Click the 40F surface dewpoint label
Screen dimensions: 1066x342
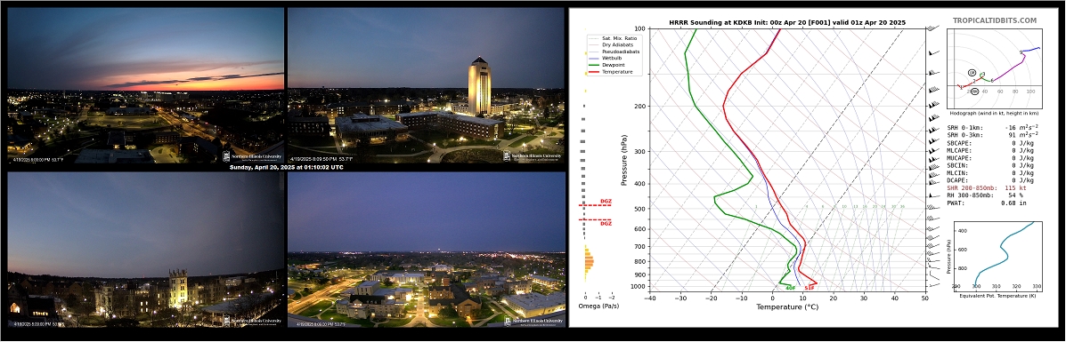point(791,289)
